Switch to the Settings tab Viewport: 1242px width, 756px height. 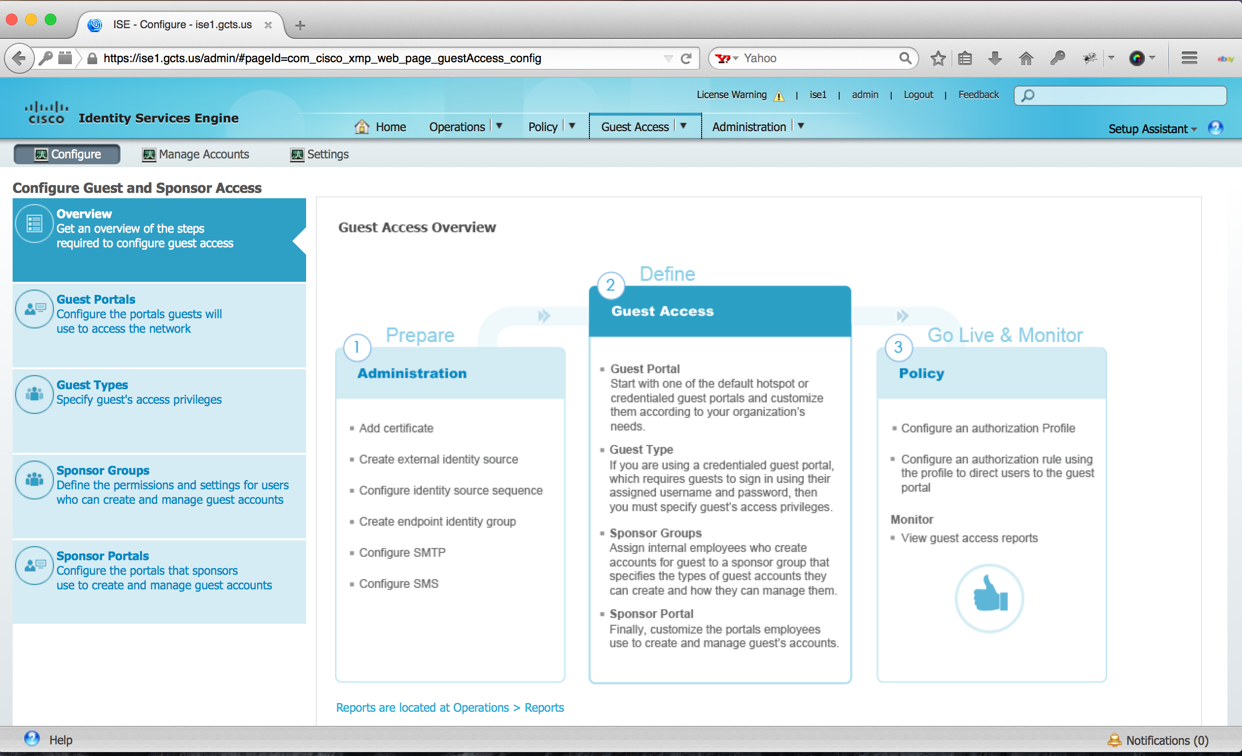point(320,154)
